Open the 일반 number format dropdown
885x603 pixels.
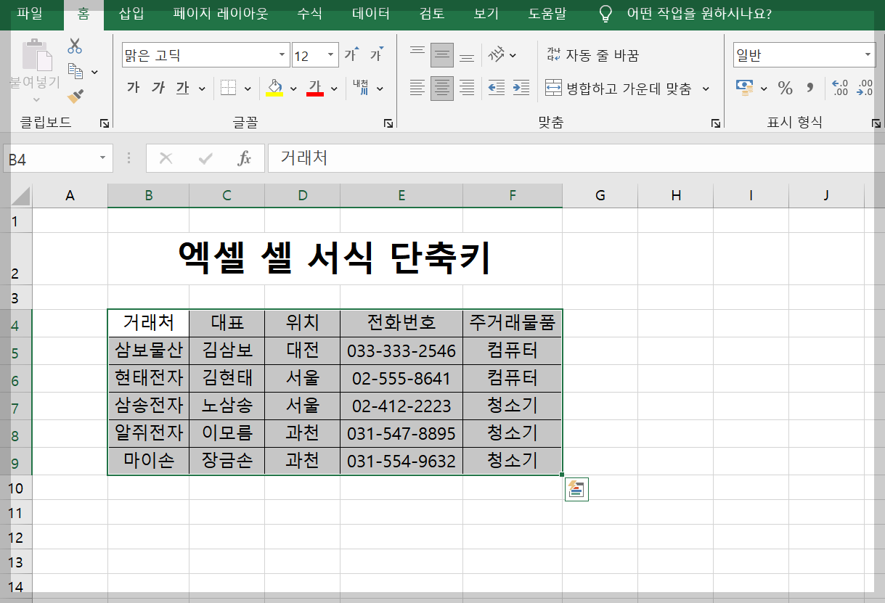coord(868,54)
